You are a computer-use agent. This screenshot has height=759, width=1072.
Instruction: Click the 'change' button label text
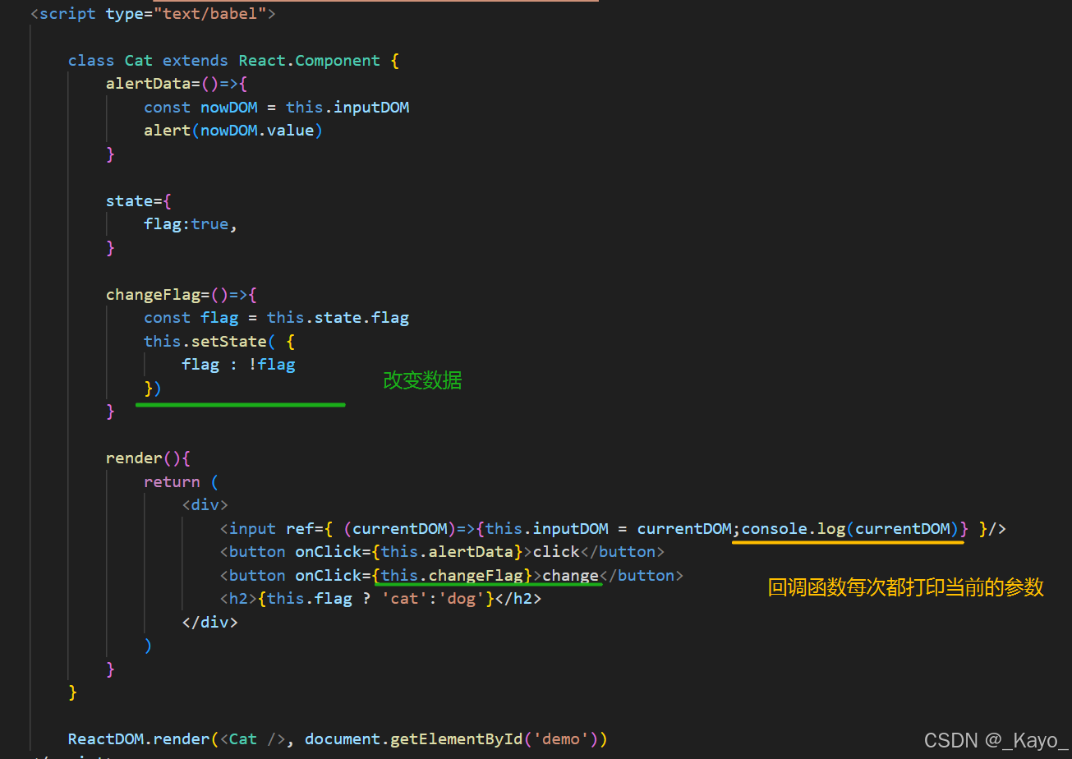point(571,576)
